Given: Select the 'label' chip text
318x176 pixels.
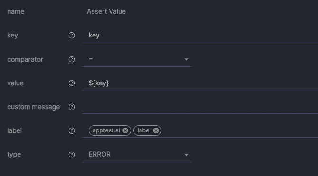Looking at the screenshot, I should click(x=144, y=130).
